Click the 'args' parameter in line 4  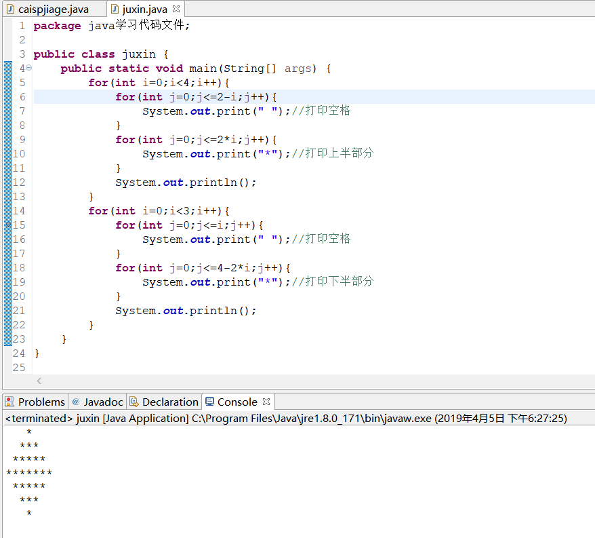[298, 69]
